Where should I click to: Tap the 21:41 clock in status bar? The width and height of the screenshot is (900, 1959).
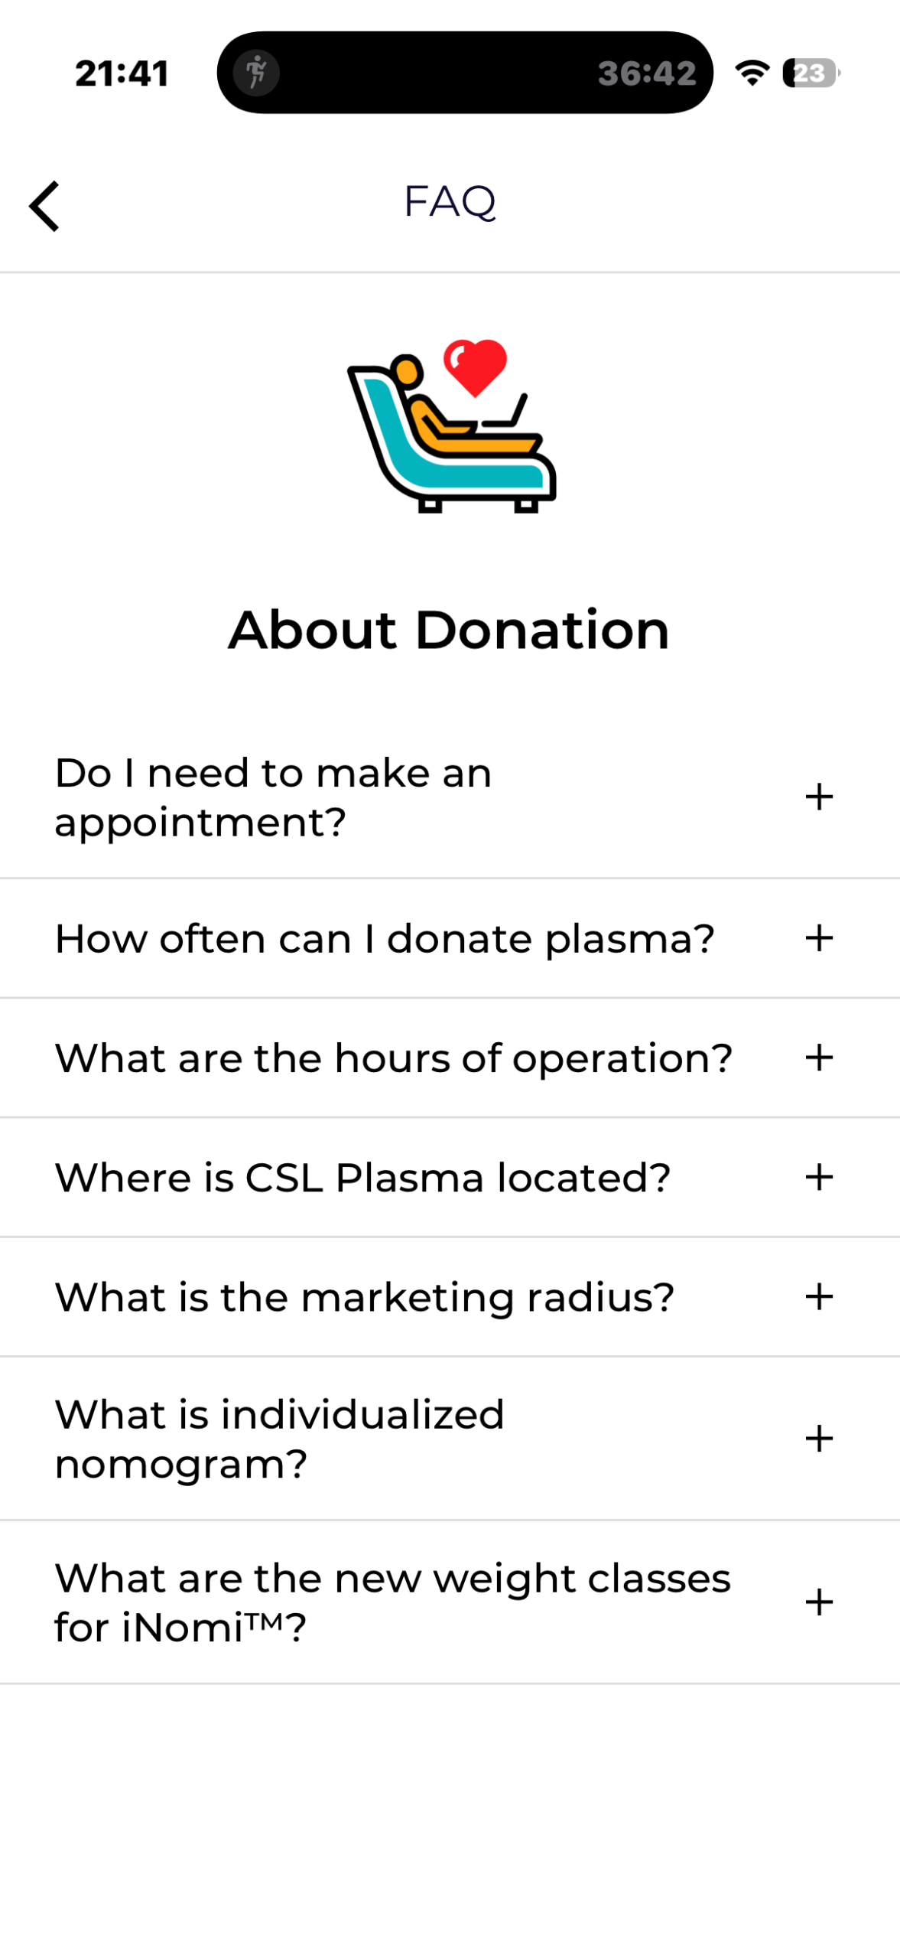click(122, 73)
